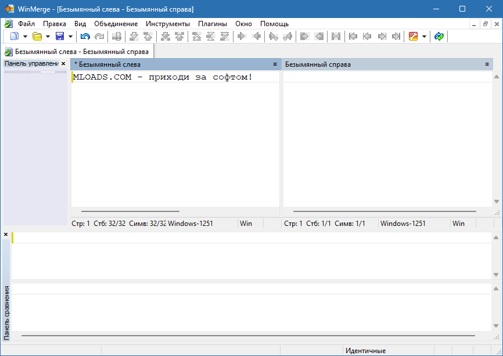Click the right status Стб: 1/1
Viewport: 503px width, 356px height.
click(x=318, y=223)
